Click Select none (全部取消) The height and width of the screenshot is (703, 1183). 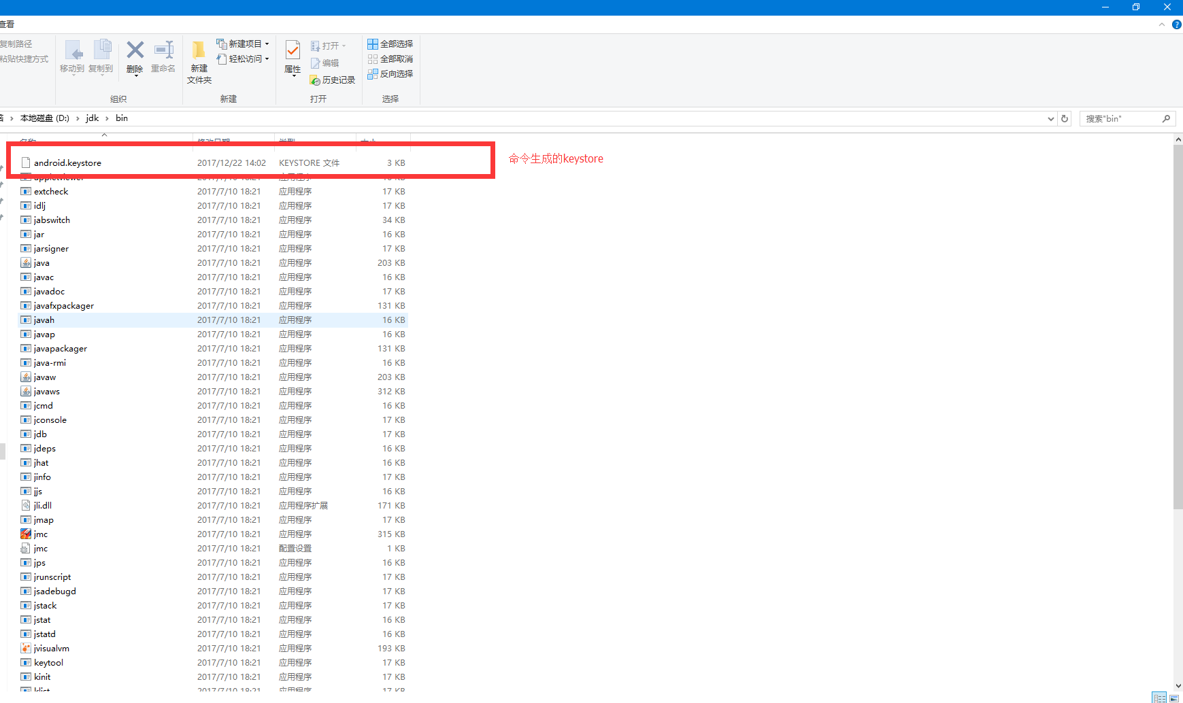click(x=390, y=59)
